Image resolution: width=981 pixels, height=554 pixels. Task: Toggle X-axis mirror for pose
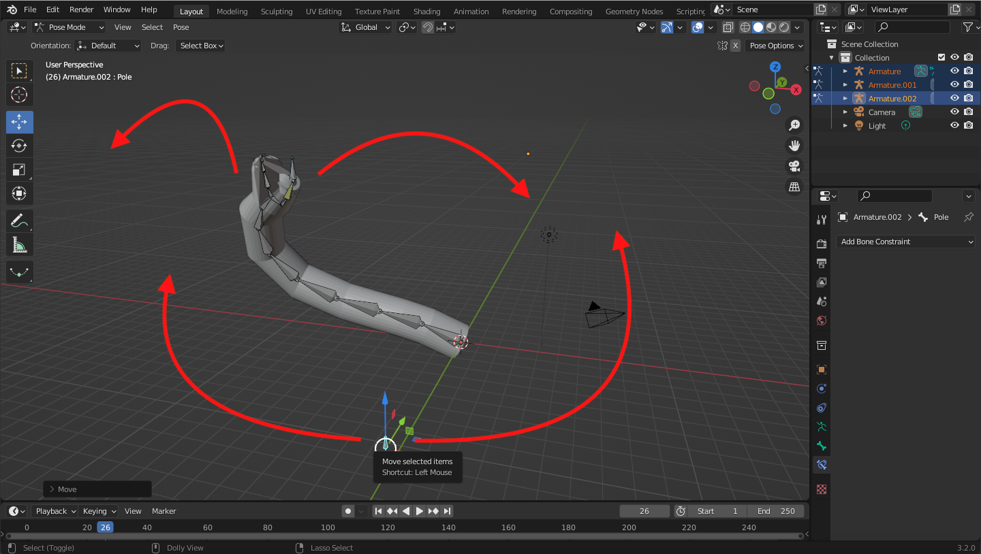(735, 46)
